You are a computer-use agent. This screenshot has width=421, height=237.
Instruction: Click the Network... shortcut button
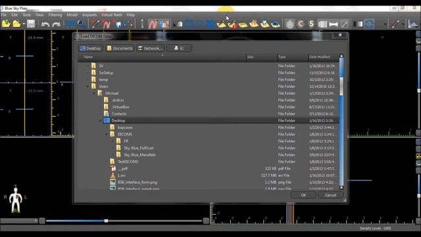click(x=151, y=48)
